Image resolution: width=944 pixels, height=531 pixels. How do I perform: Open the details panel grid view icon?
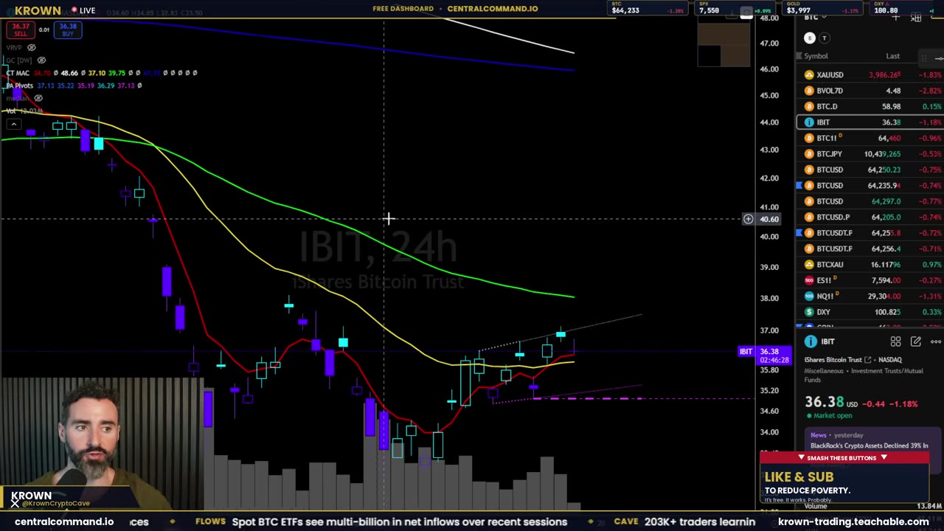895,341
